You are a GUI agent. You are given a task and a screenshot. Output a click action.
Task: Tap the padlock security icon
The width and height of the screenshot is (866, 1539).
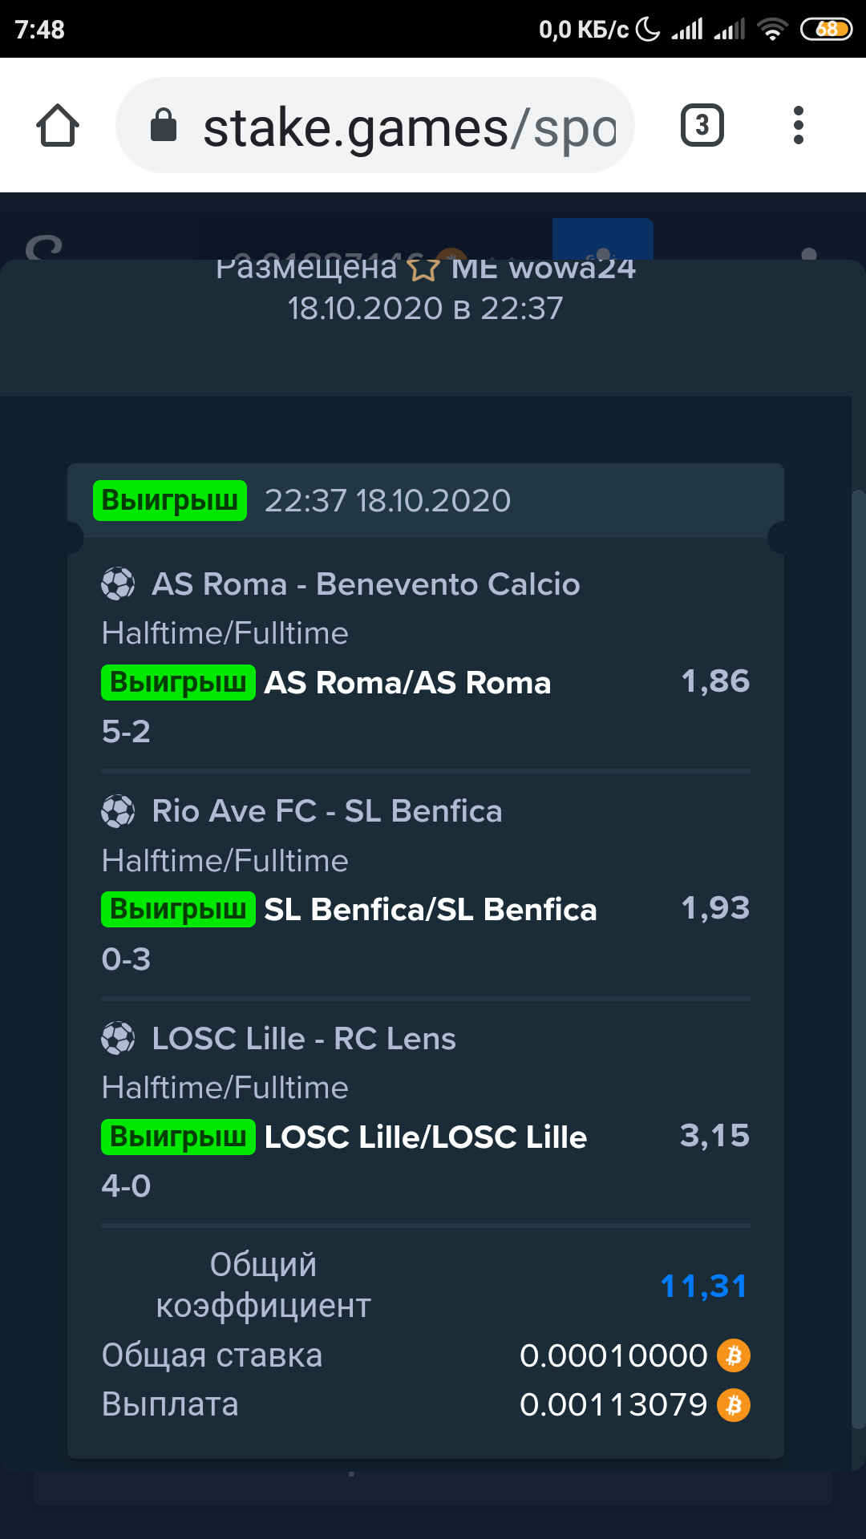coord(164,125)
